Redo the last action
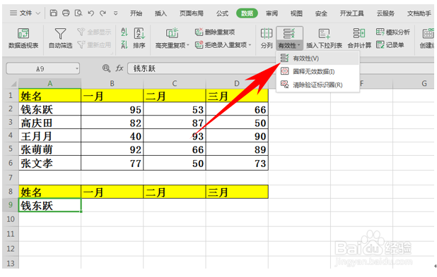437x277 pixels. click(103, 13)
